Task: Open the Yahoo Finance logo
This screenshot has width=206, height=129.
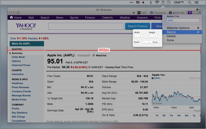Action: pos(26,27)
